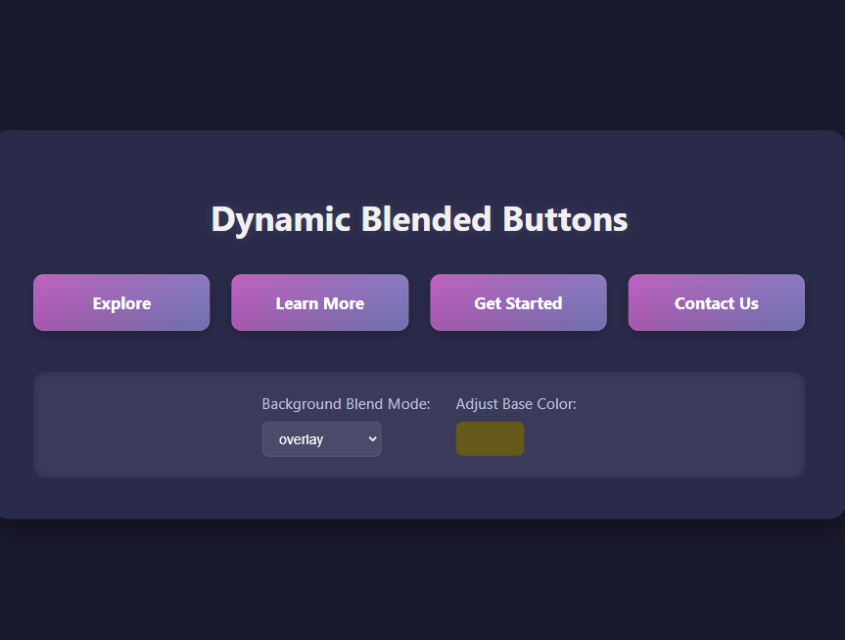Viewport: 845px width, 640px height.
Task: Select the Get Started button
Action: point(518,302)
